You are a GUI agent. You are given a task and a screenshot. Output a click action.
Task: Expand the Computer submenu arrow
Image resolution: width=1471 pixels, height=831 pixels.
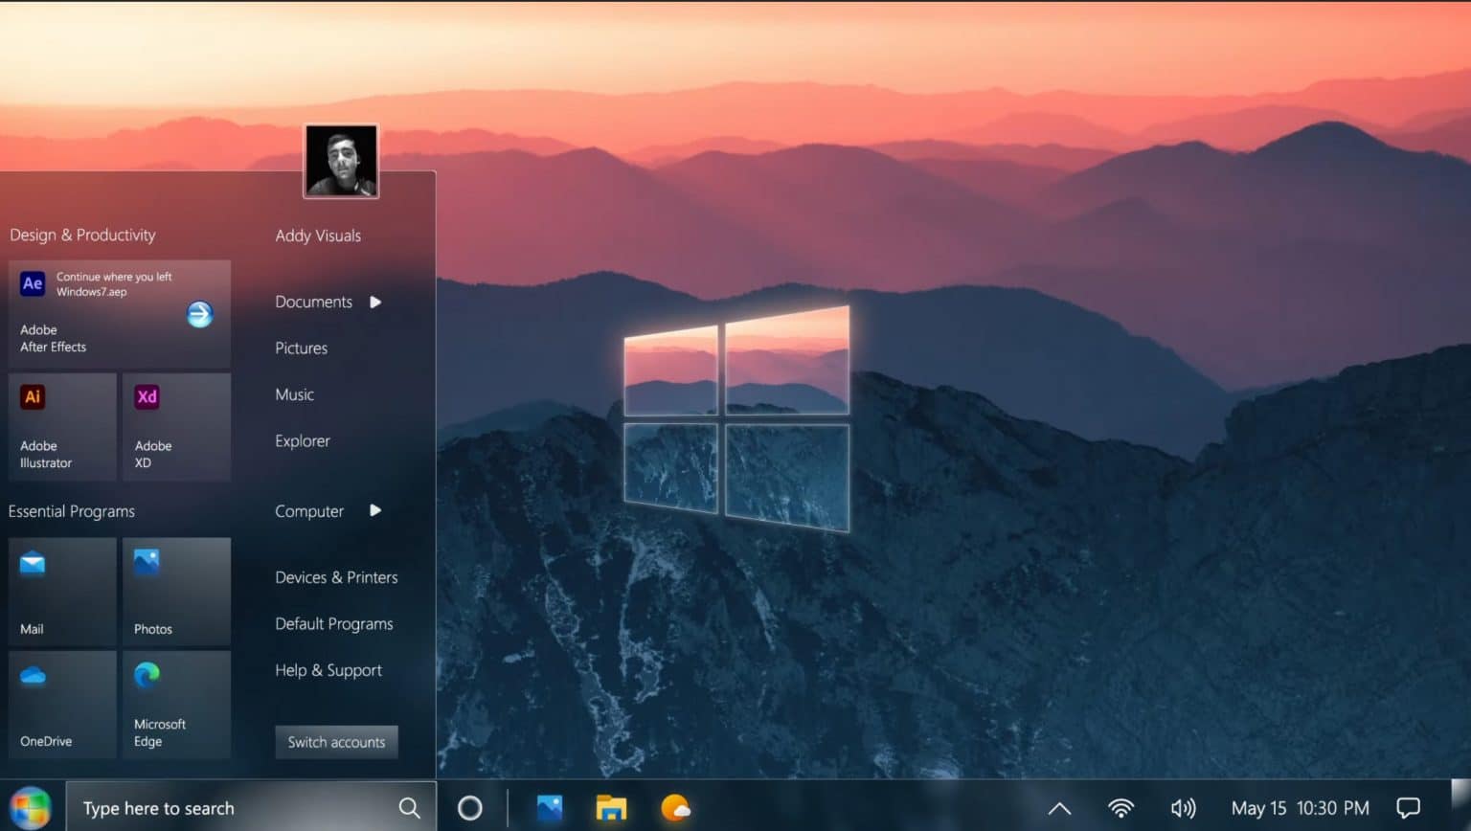(x=374, y=510)
